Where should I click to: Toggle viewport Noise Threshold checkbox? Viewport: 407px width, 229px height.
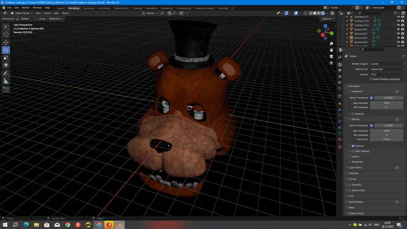click(371, 98)
